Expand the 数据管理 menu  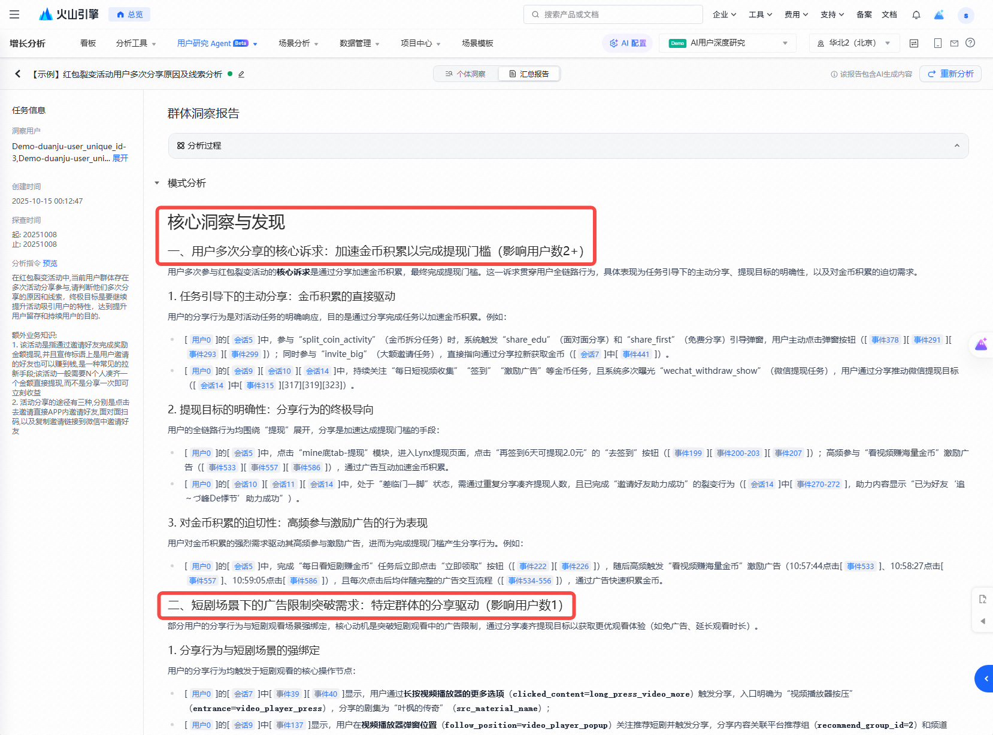coord(359,43)
